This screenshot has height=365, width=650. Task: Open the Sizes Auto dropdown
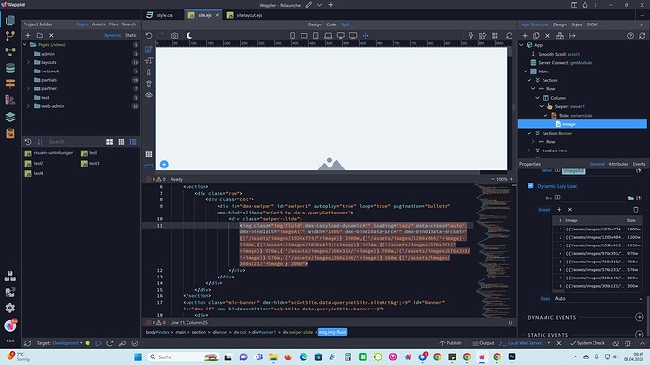click(x=598, y=299)
